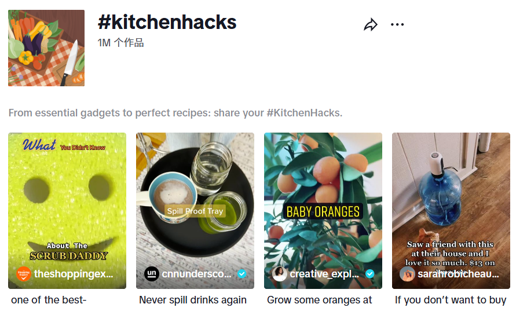
Task: Click theshoppingexpert's orange profile avatar
Action: coord(24,274)
